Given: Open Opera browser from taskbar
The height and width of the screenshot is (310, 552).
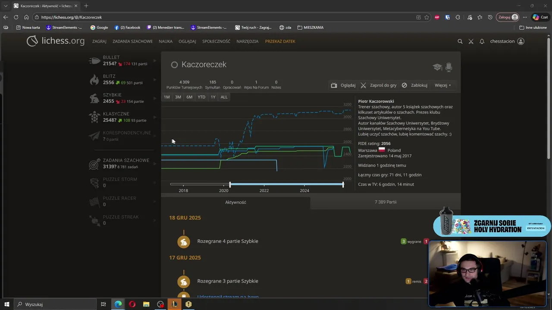Looking at the screenshot, I should [x=132, y=304].
